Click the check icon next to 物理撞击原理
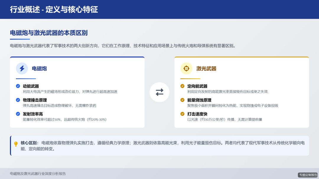Viewport: 319px width, 179px height. pos(18,99)
